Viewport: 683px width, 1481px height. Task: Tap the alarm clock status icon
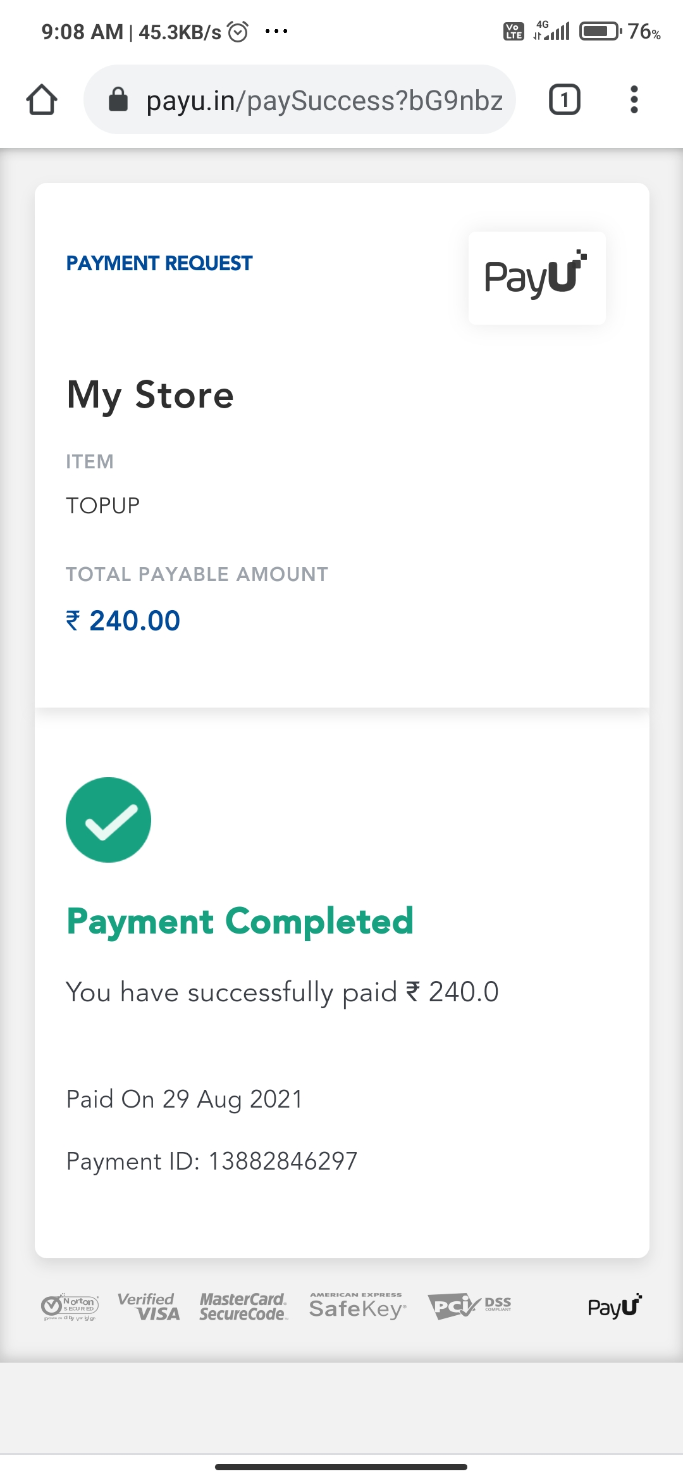238,31
